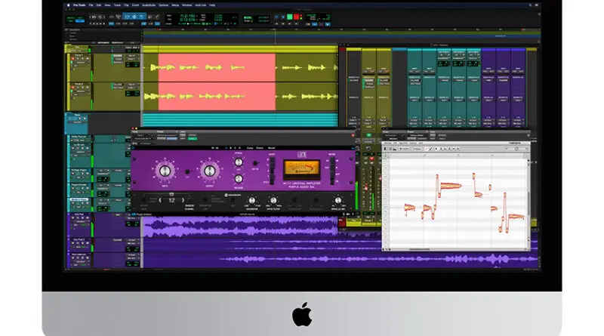
Task: Open the Setup menu
Action: click(x=175, y=5)
